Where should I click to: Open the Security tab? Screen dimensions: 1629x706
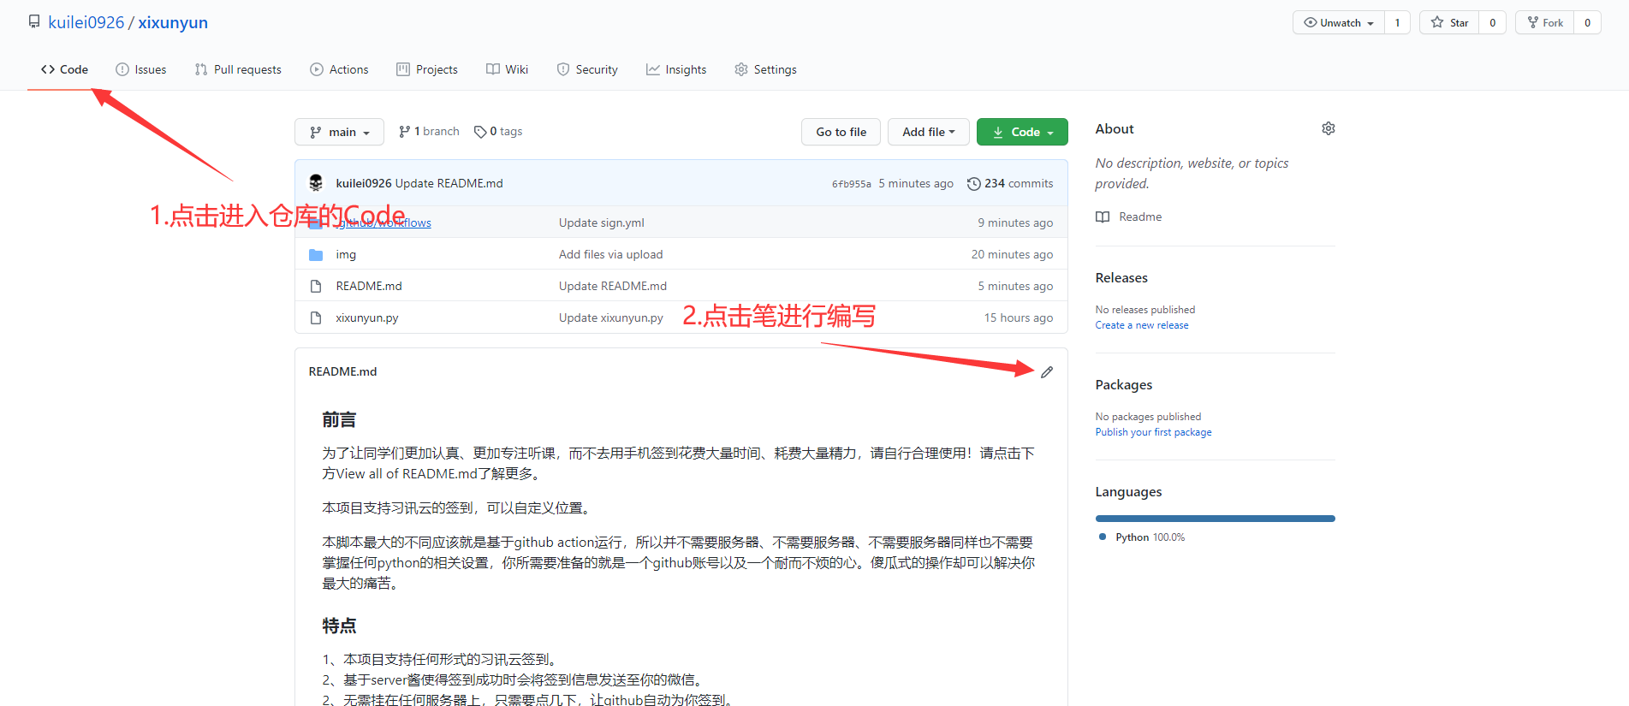(587, 69)
